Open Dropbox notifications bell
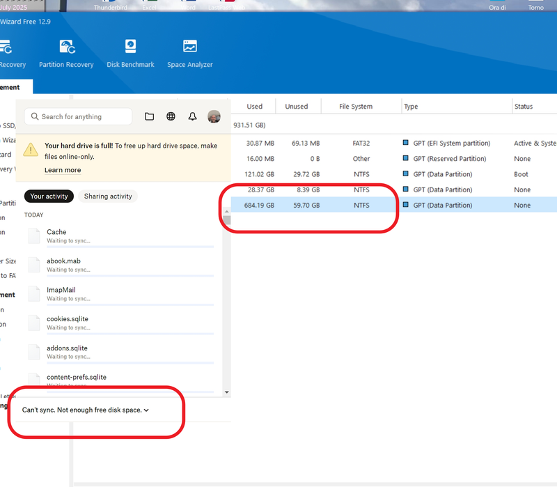Screen dimensions: 557x487 coord(193,116)
